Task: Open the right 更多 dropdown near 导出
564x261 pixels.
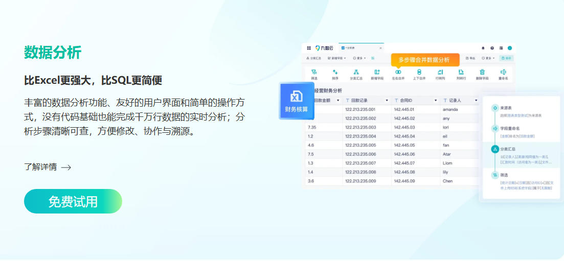Action: [x=488, y=58]
